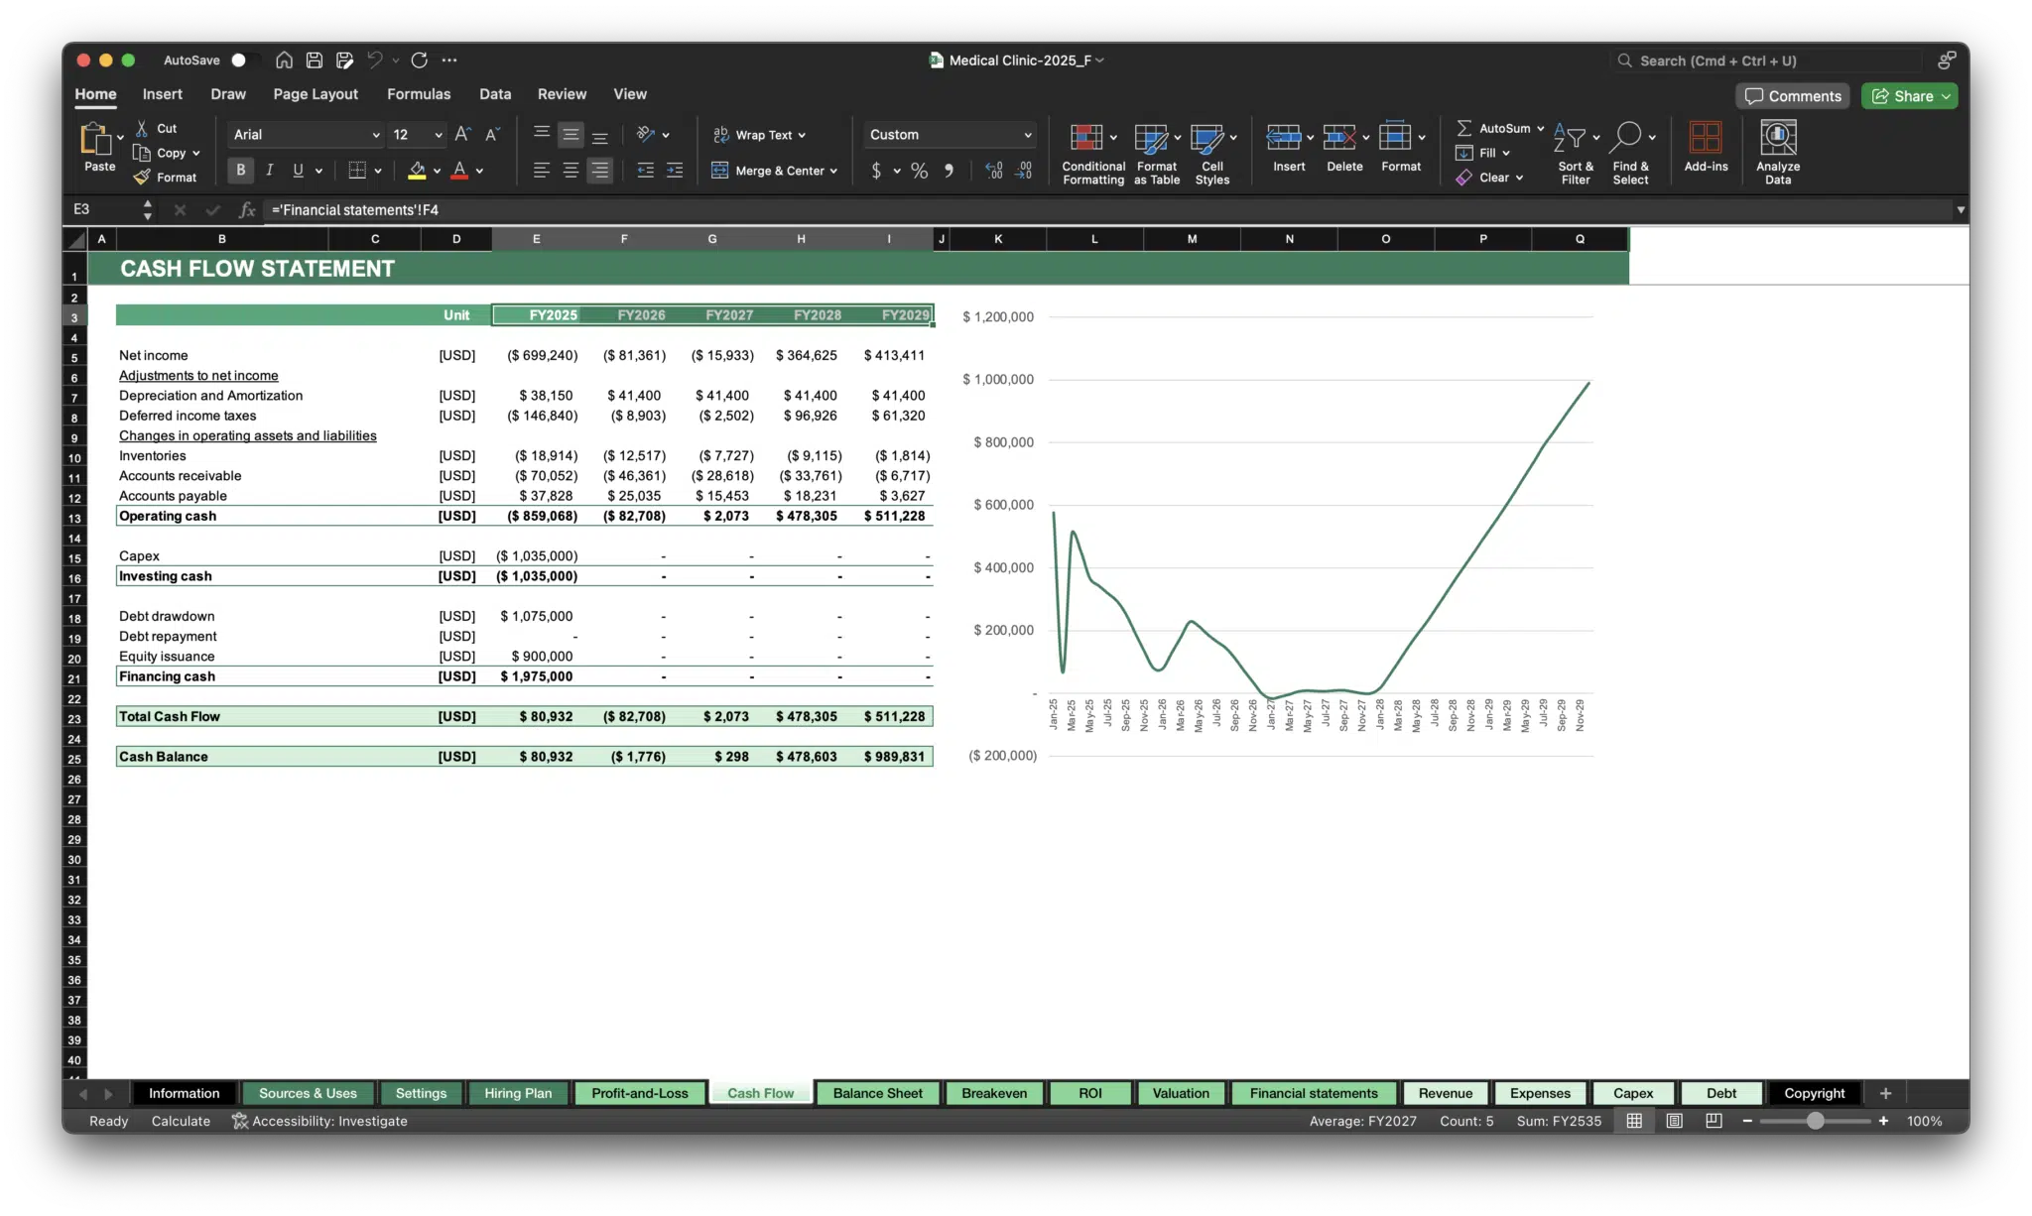Open Conditional Formatting options
This screenshot has width=2032, height=1216.
[1091, 151]
